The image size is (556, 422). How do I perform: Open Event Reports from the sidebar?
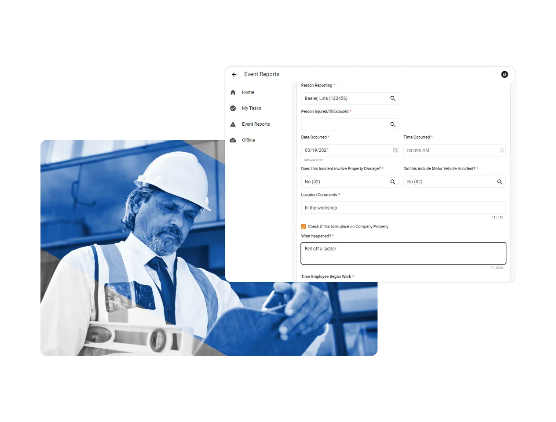[256, 124]
